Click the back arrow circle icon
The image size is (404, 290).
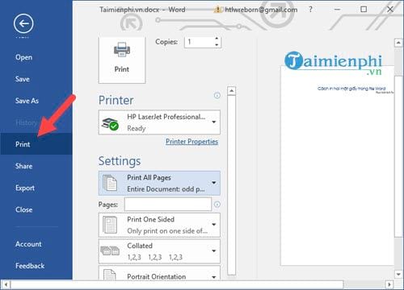point(23,23)
